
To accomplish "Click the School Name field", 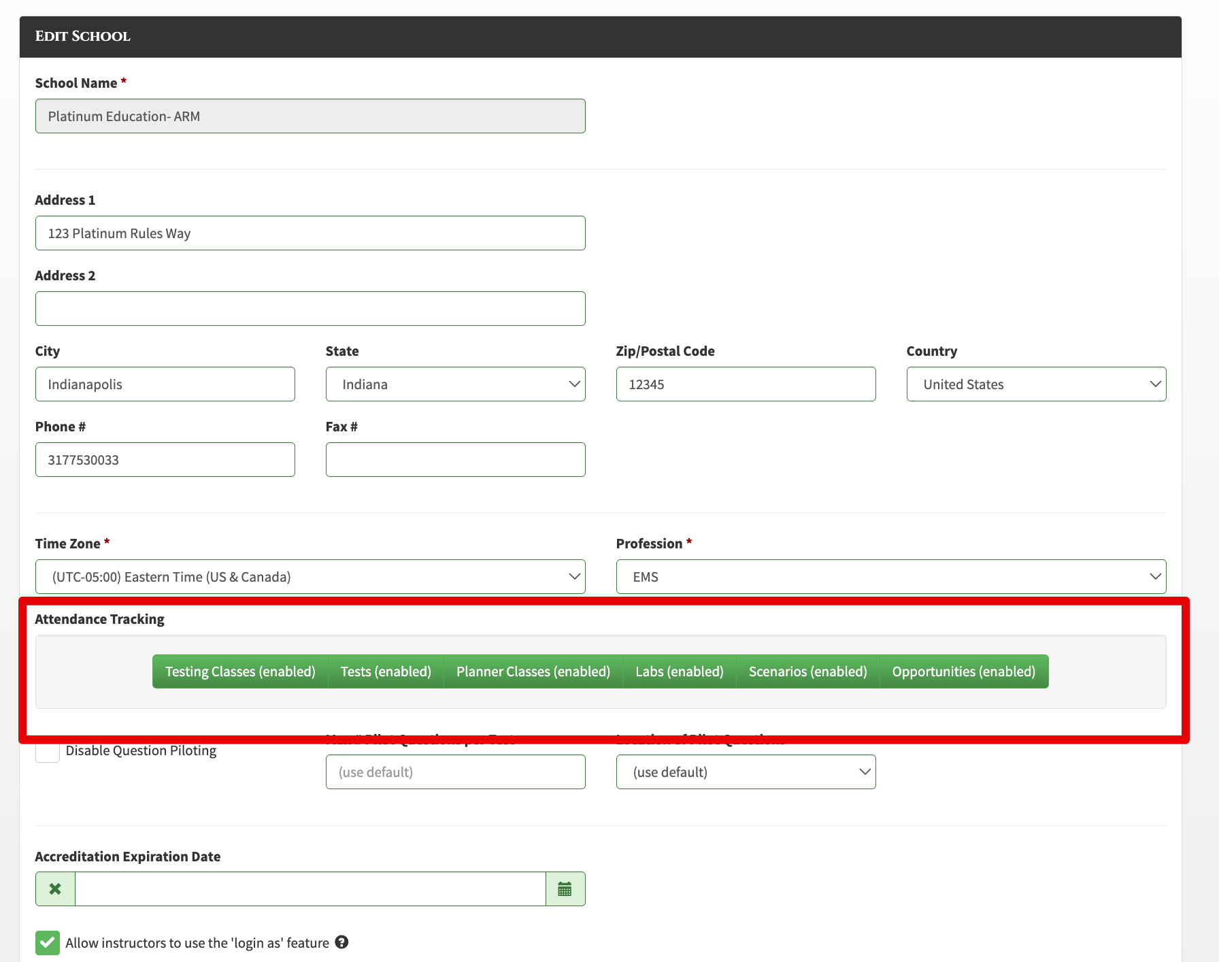I will pos(310,116).
